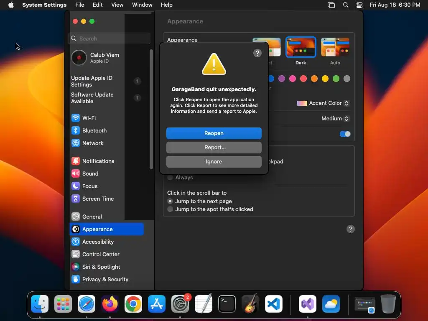428x321 pixels.
Task: Open Terminal from the Dock
Action: [x=227, y=304]
